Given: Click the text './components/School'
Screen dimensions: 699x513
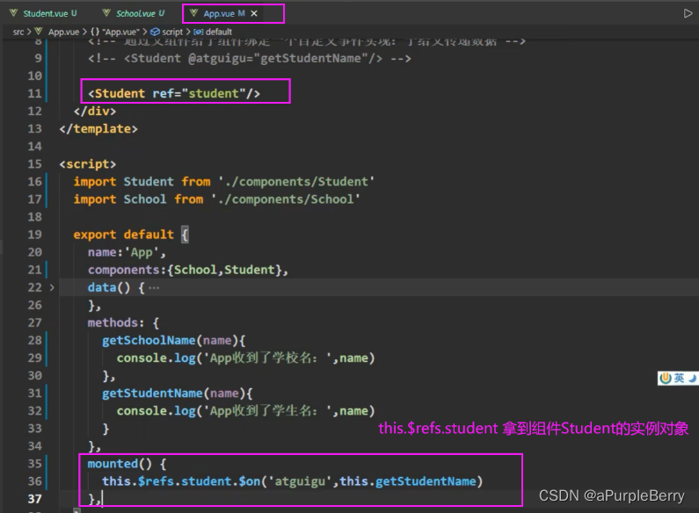Looking at the screenshot, I should (x=285, y=199).
